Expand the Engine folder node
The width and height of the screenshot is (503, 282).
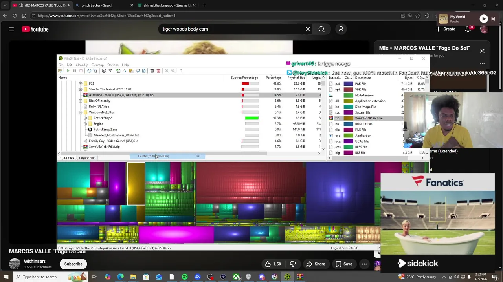[x=85, y=124]
